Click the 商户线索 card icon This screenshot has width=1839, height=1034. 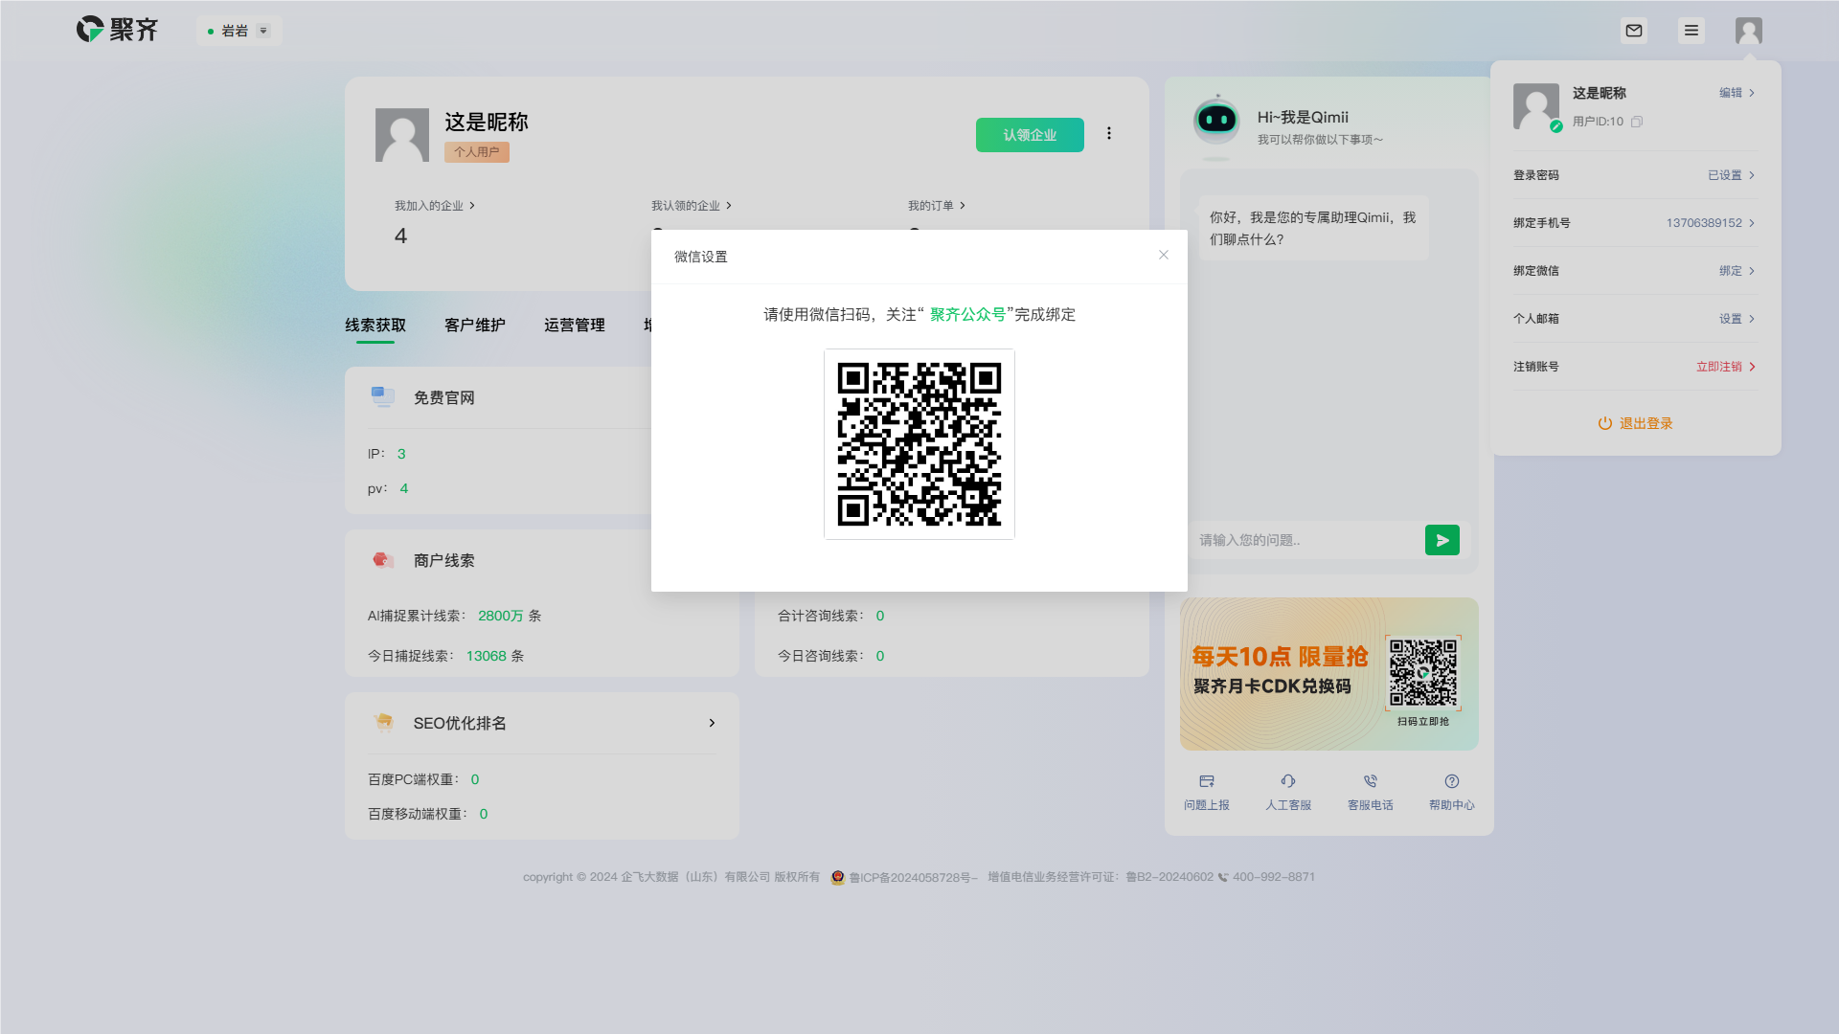click(383, 560)
